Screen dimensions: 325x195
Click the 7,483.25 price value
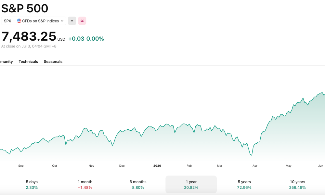pos(29,36)
